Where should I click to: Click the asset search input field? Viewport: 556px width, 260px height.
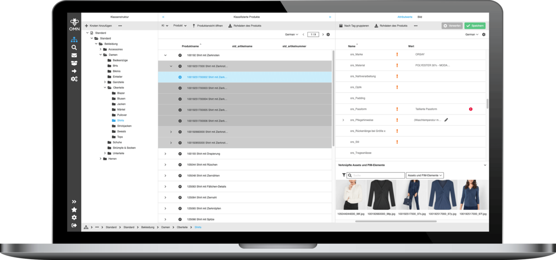376,175
